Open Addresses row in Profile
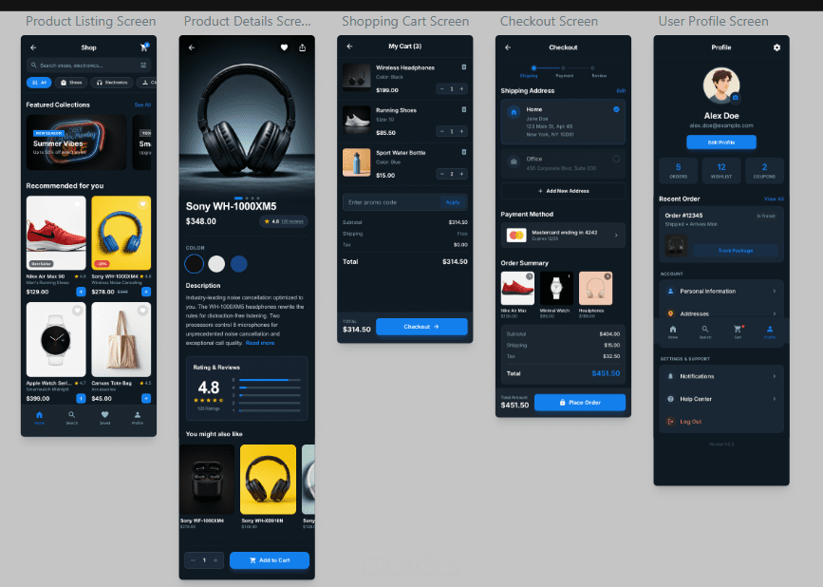Screen dimensions: 823x587 coord(721,313)
